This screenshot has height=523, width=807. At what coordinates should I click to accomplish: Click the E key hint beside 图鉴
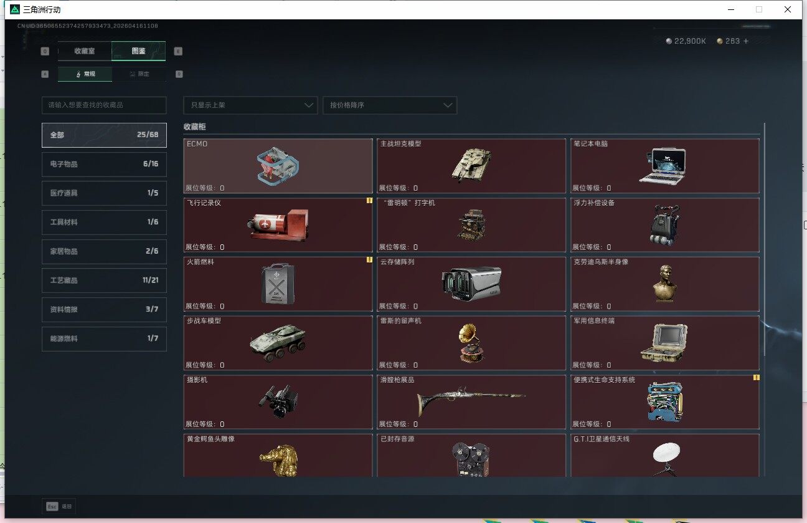point(179,52)
